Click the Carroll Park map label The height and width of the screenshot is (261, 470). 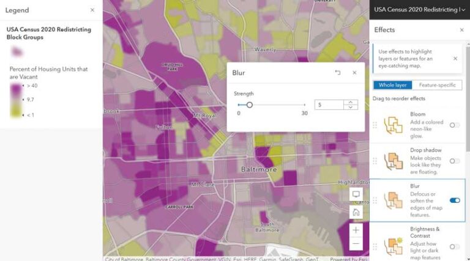(179, 207)
